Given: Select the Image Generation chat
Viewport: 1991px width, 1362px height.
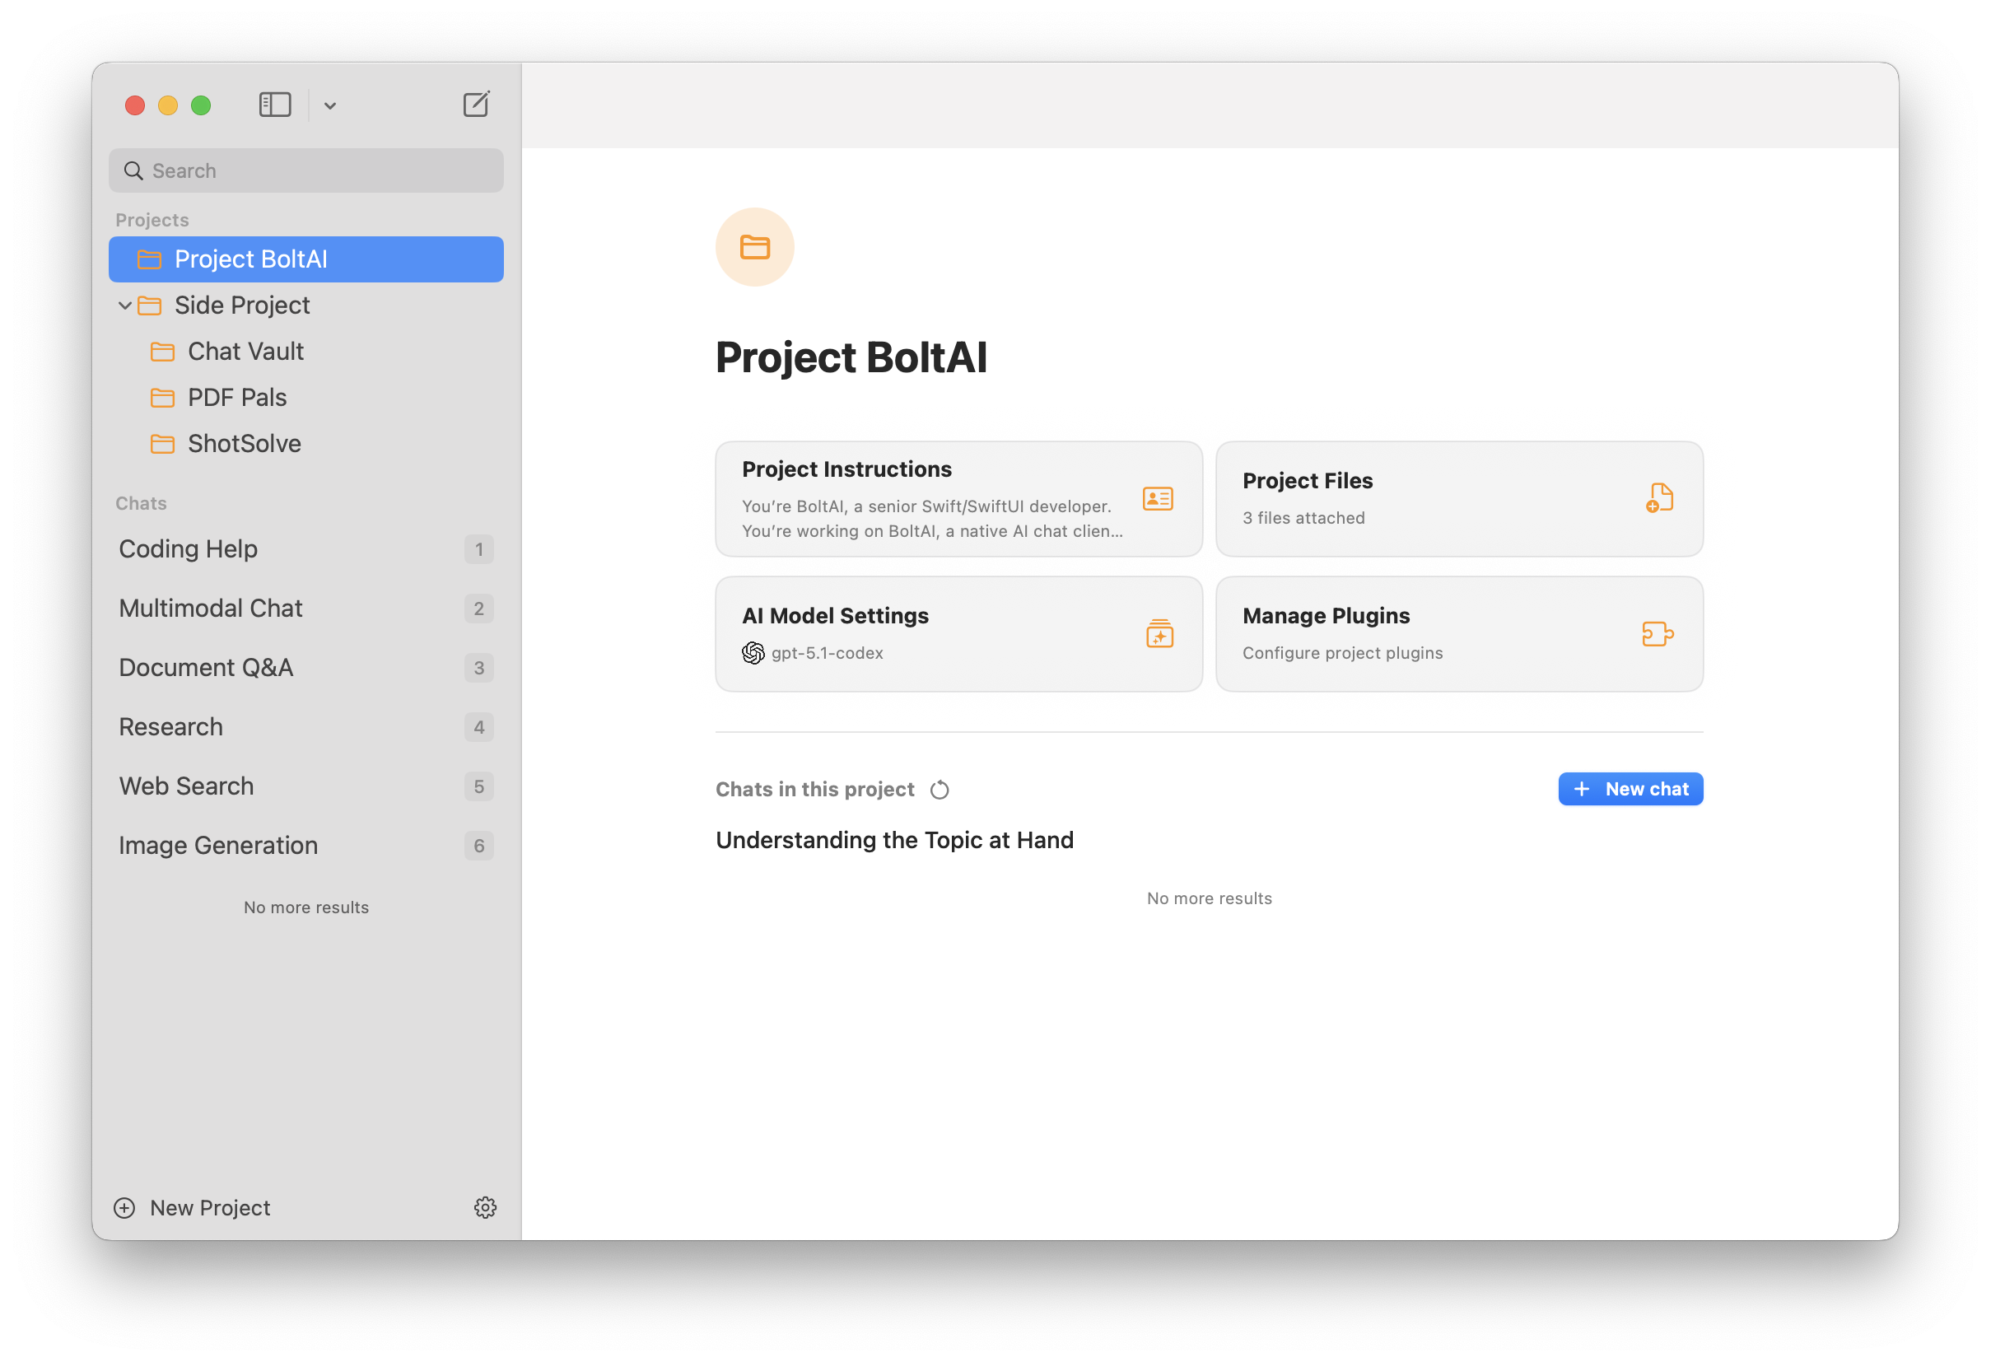Looking at the screenshot, I should (x=218, y=845).
